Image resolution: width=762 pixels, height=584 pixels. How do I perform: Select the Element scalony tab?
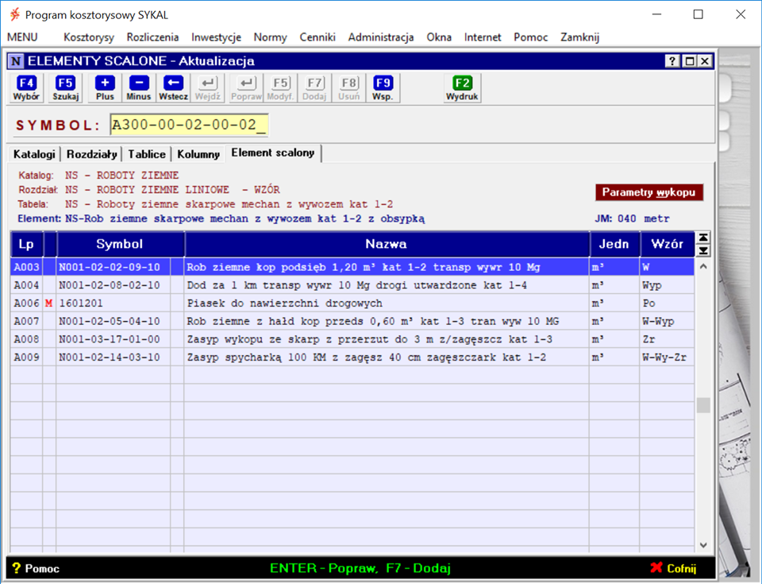[x=273, y=153]
